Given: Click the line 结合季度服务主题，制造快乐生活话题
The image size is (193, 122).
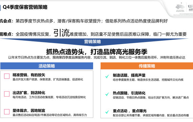Looking at the screenshot, I should pos(148,80).
